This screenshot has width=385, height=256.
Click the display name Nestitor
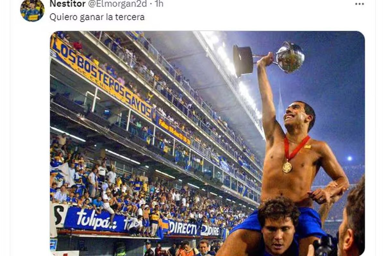click(67, 4)
